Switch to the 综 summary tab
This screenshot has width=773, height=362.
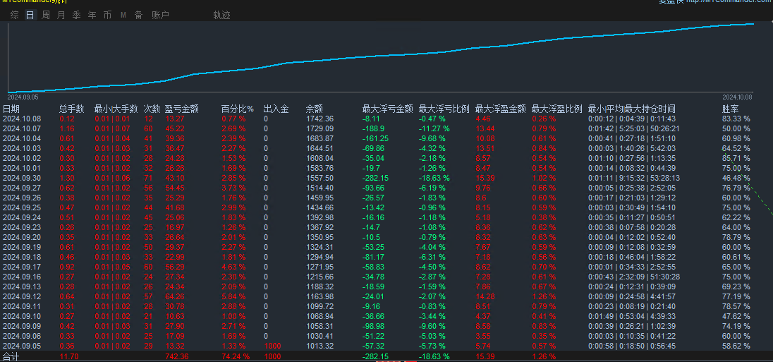click(x=14, y=16)
